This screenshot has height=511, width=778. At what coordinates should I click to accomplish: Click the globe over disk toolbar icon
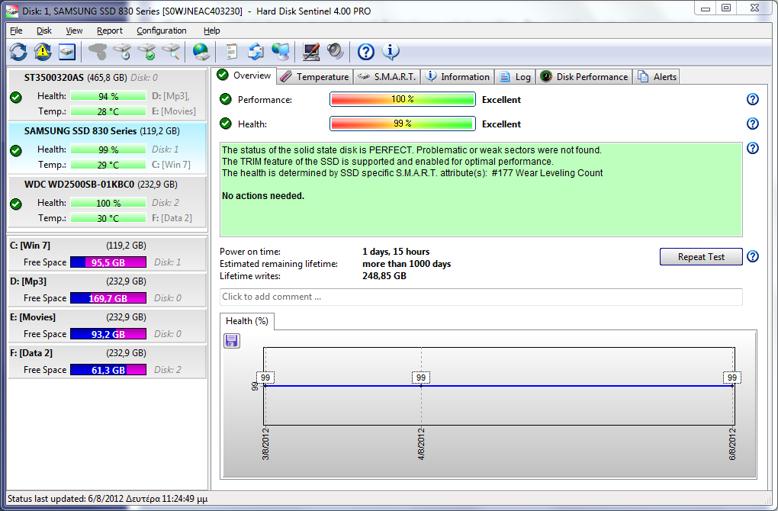(201, 52)
